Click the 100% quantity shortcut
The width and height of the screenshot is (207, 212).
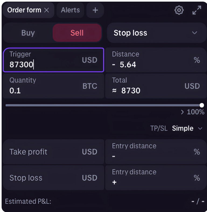point(193,112)
